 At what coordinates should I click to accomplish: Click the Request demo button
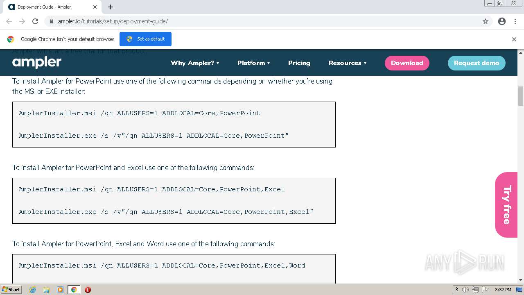[x=477, y=63]
